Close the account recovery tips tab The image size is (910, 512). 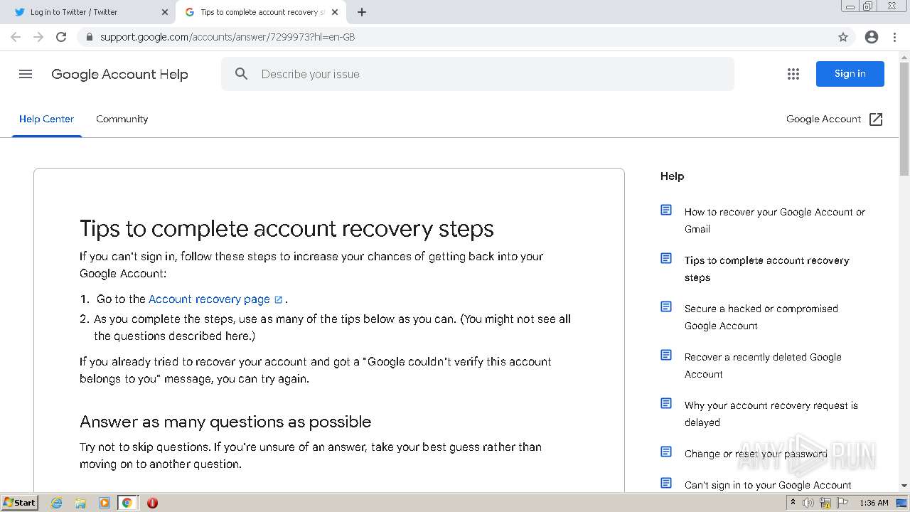point(335,12)
